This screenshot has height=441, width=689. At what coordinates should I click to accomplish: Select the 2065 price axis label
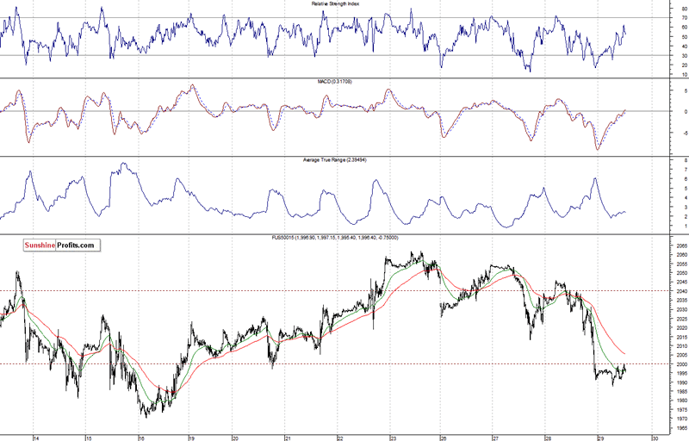(x=682, y=246)
